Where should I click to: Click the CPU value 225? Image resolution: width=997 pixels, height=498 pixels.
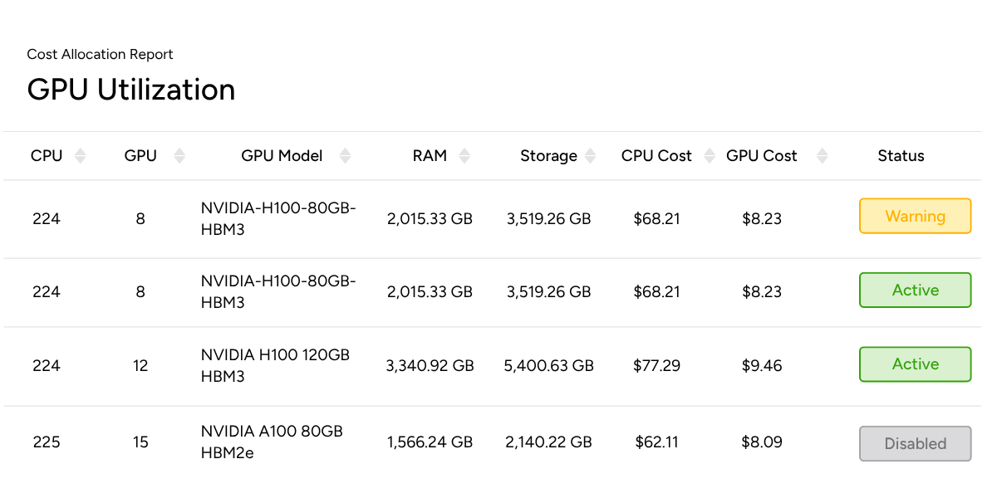pyautogui.click(x=47, y=442)
